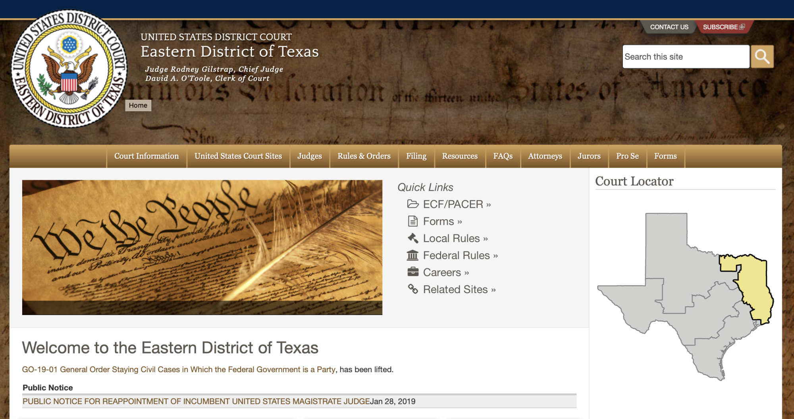Click the Judge Rodney Gilstrap, Chief Judge line
Screen dimensions: 794x419
214,69
